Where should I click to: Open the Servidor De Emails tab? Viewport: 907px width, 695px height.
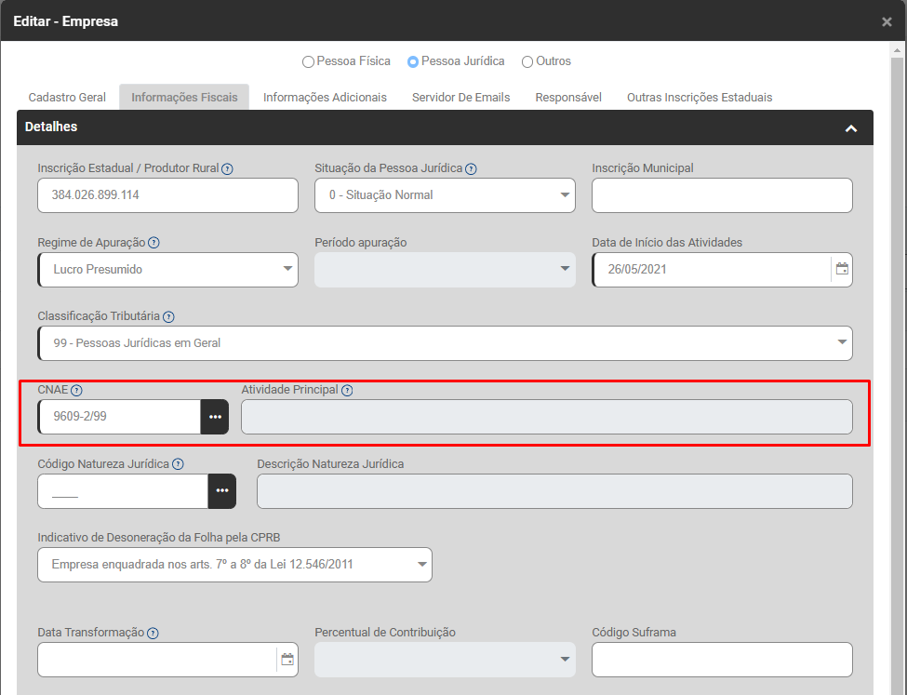click(460, 98)
